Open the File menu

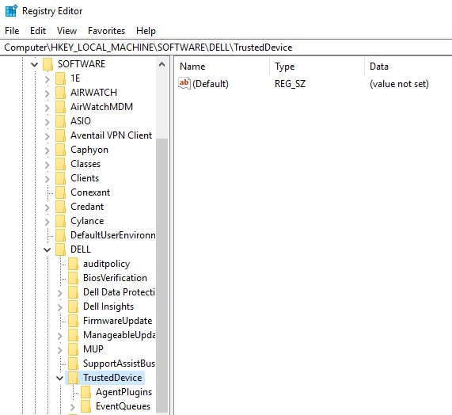(x=12, y=31)
